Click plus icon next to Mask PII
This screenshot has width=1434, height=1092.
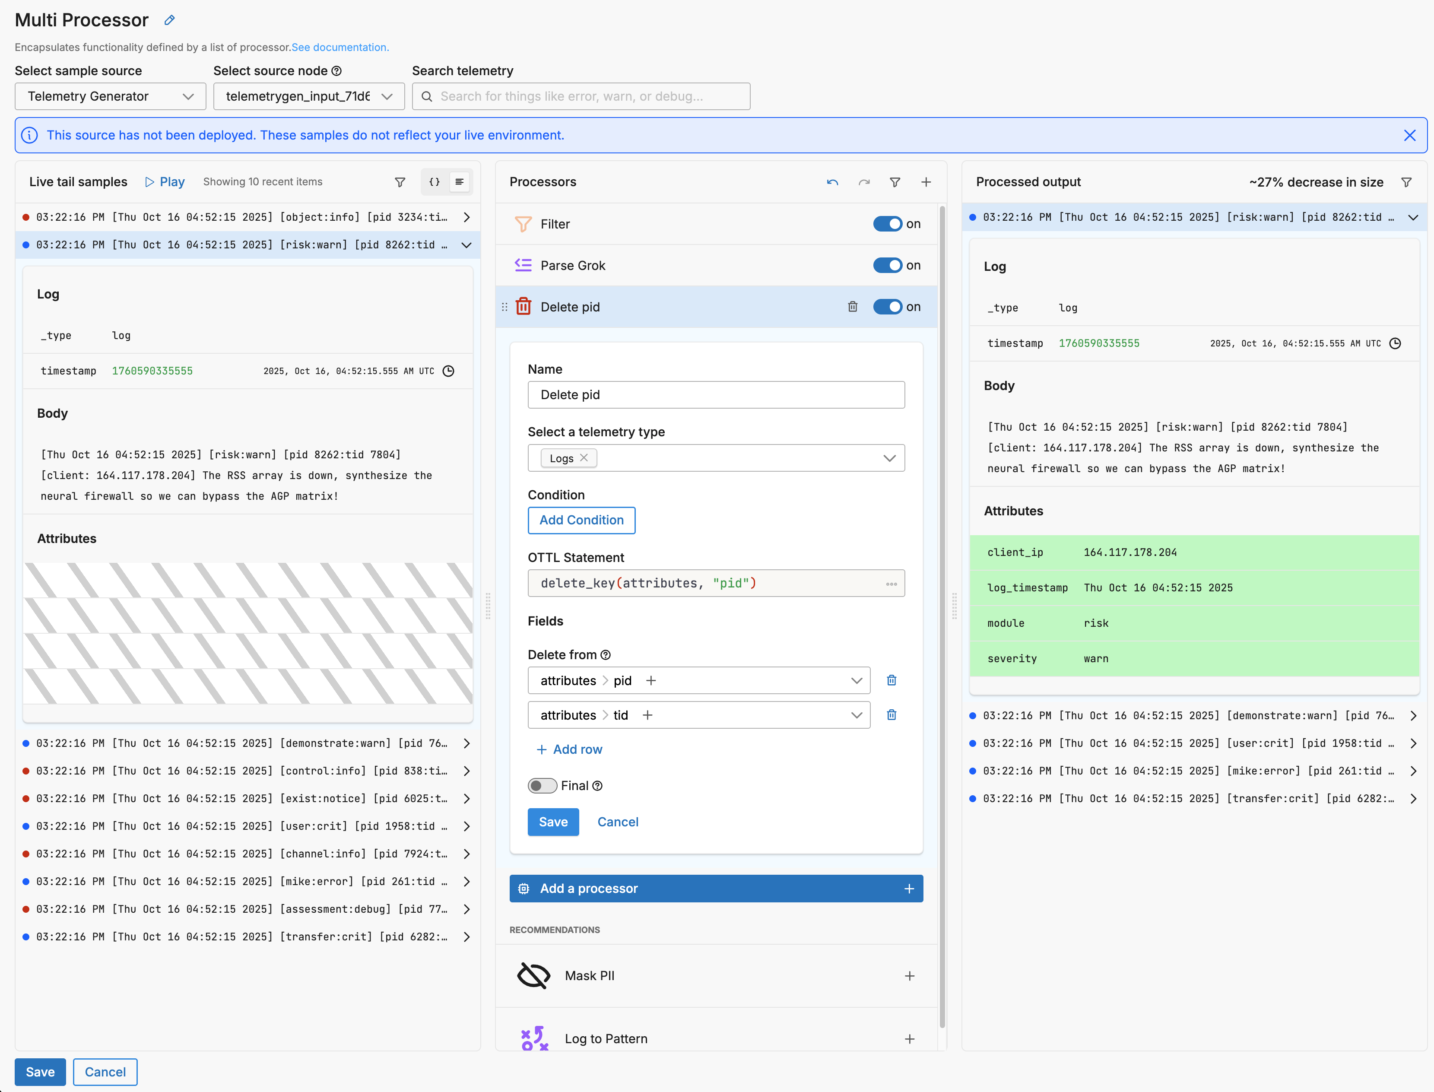[x=909, y=976]
